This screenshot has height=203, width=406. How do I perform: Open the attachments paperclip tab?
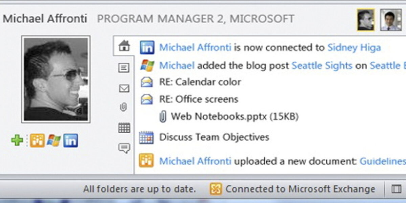click(x=123, y=108)
